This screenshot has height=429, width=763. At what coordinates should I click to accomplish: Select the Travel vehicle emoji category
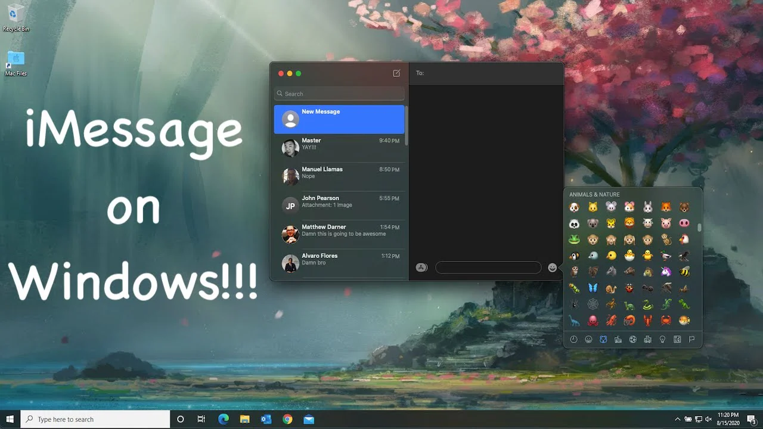pyautogui.click(x=648, y=339)
